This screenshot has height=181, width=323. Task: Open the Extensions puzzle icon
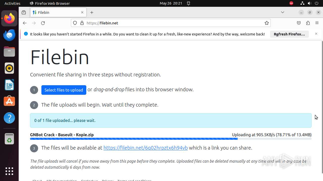(308, 23)
